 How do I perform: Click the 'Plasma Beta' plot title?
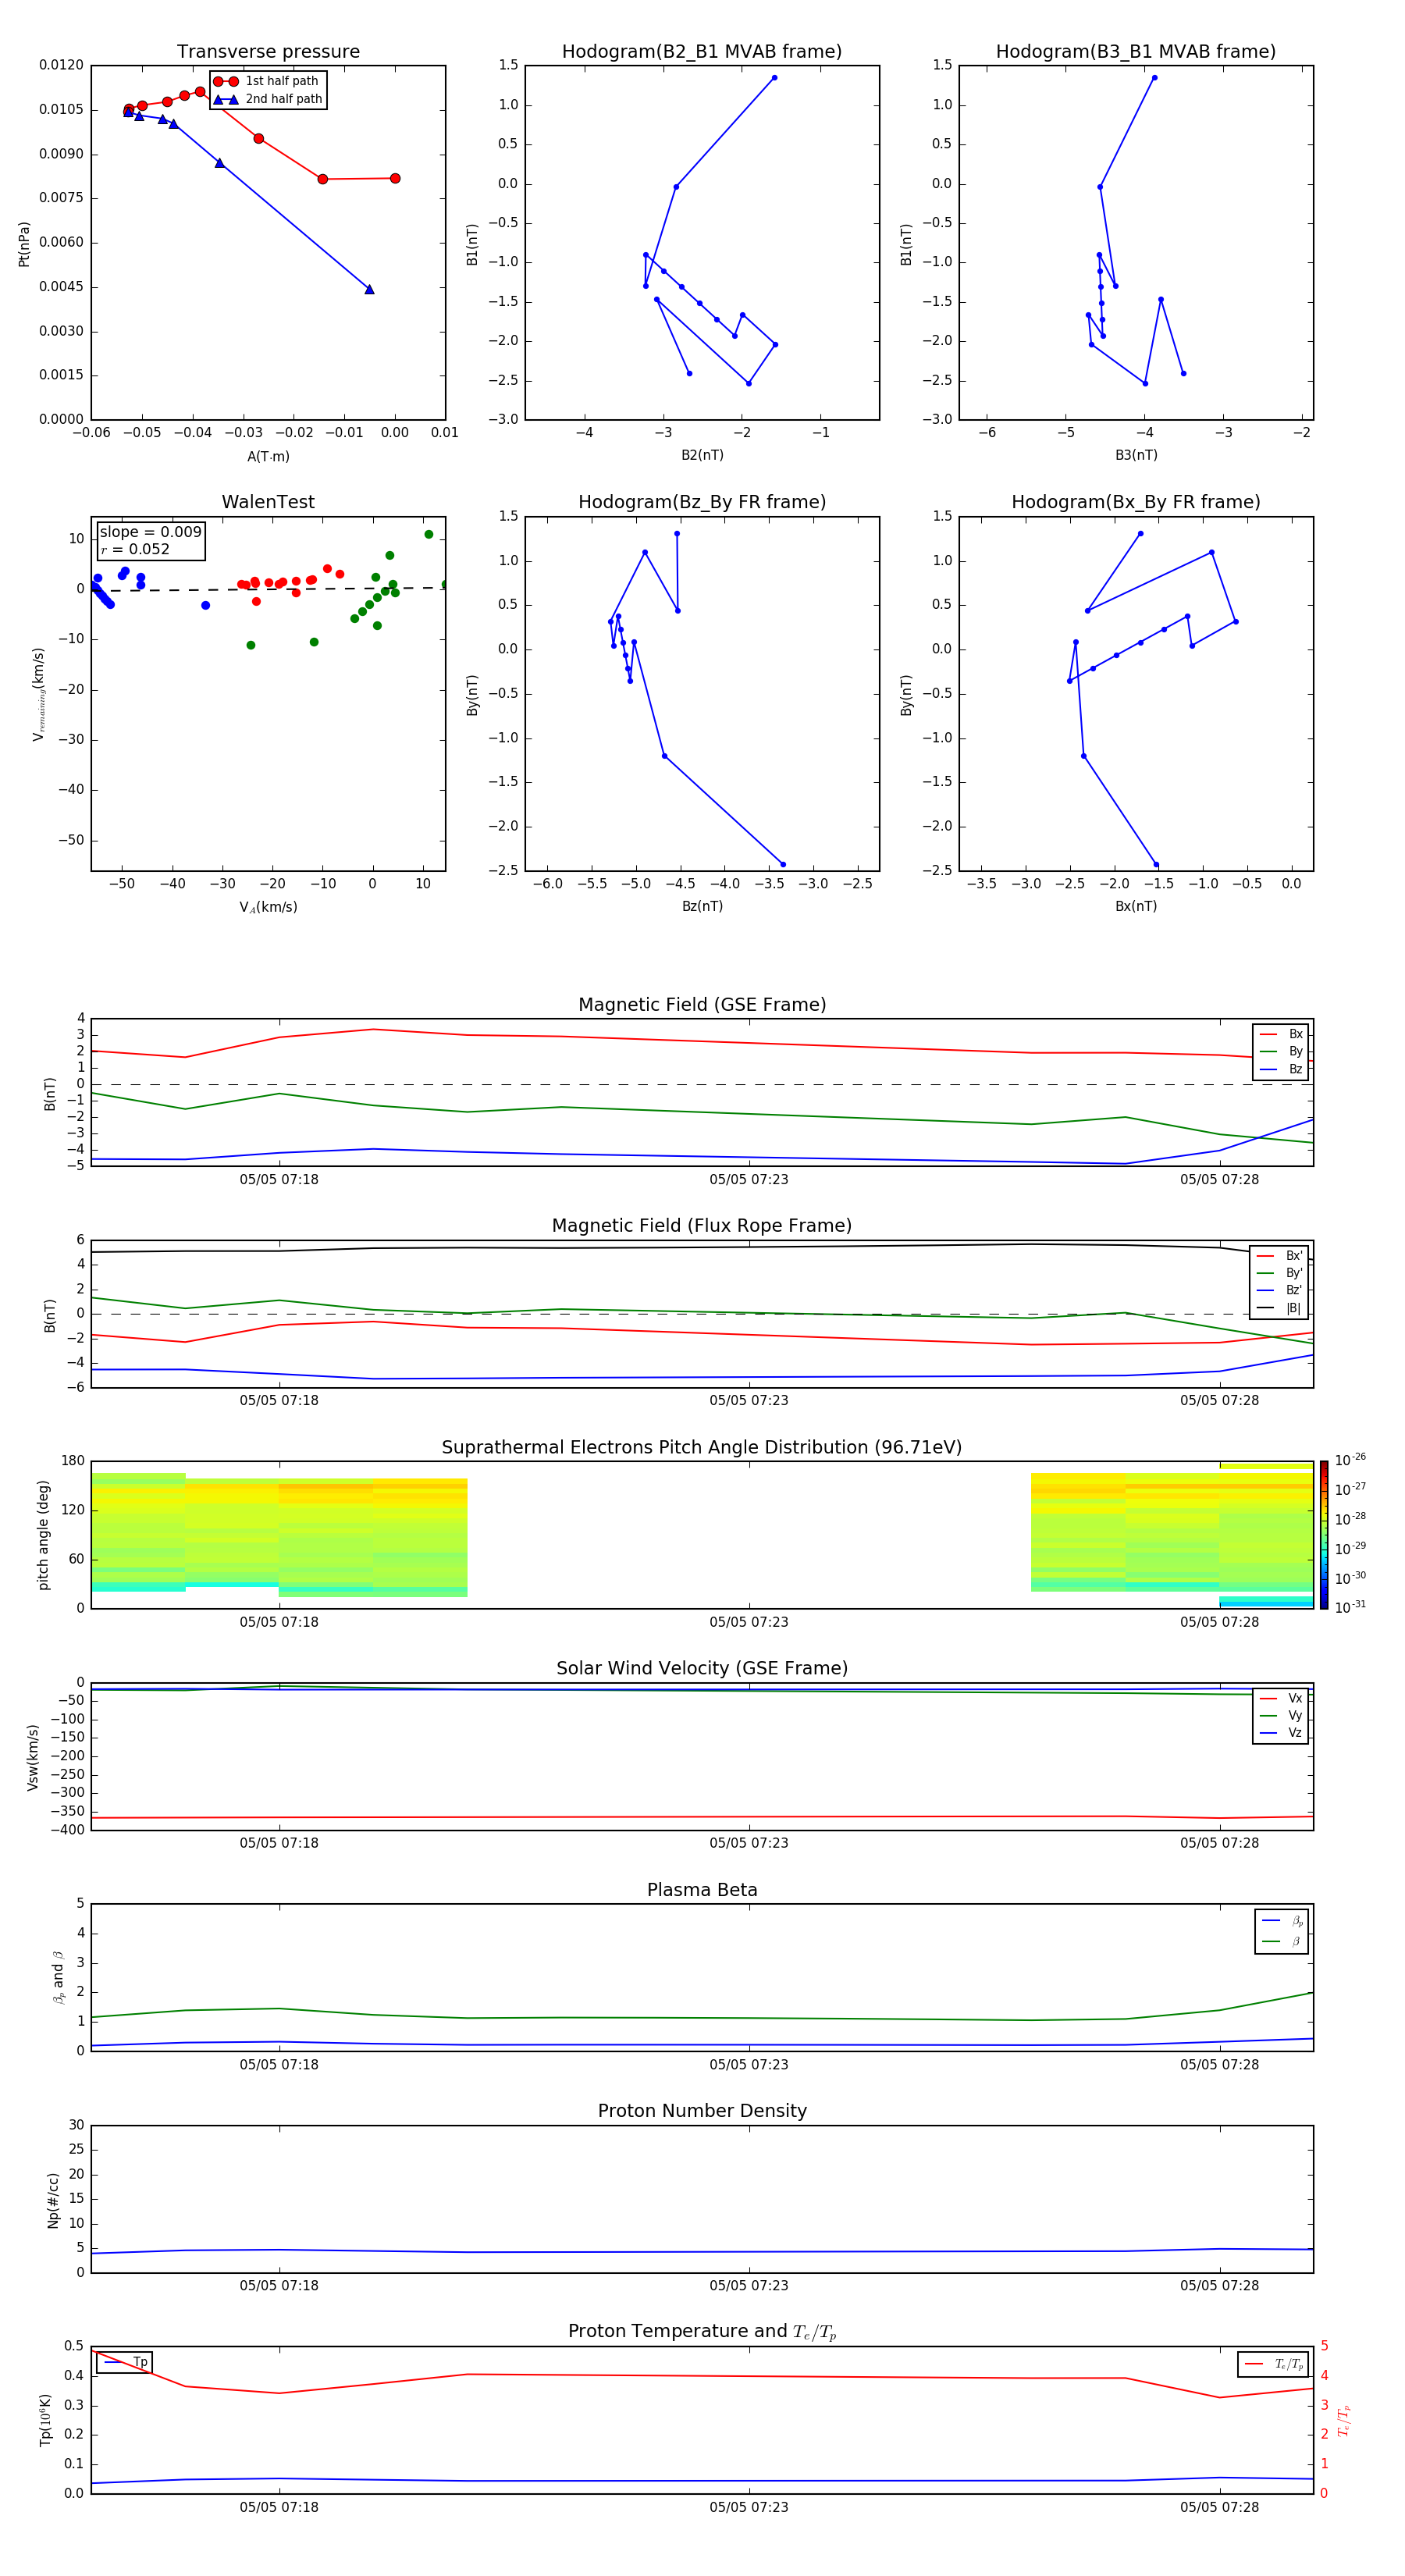(x=702, y=1890)
